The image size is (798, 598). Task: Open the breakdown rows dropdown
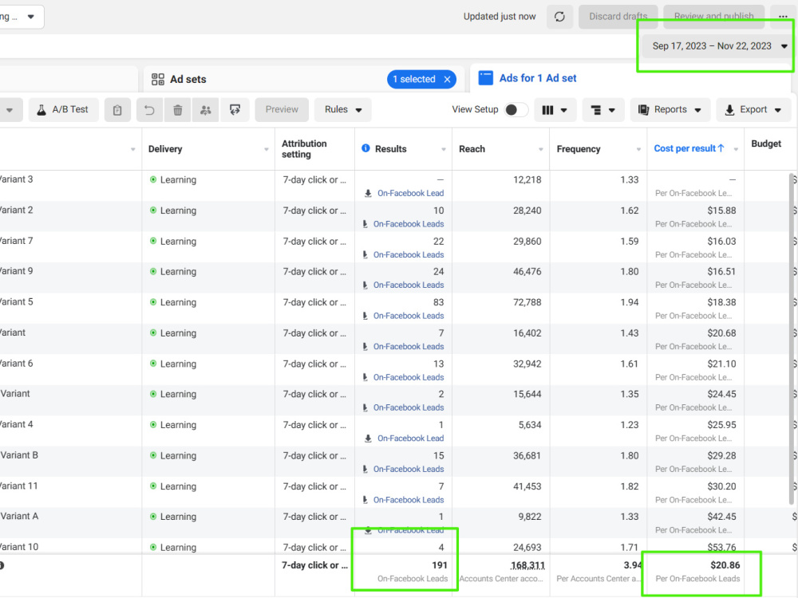[x=602, y=110]
